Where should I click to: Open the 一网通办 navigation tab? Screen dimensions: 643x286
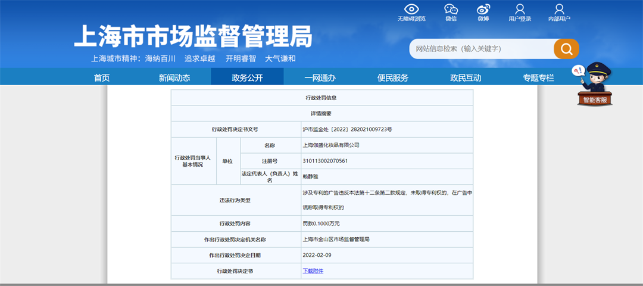pos(320,77)
